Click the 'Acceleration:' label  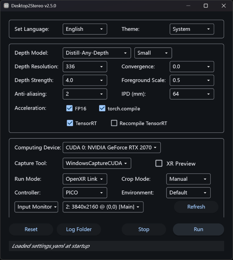(x=30, y=108)
